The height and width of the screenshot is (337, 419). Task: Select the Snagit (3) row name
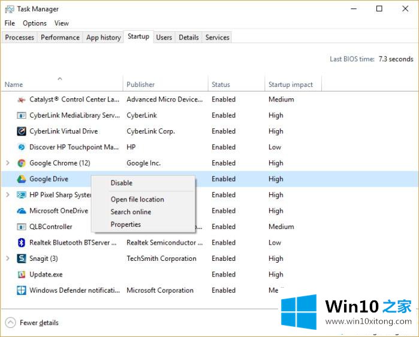tap(44, 258)
